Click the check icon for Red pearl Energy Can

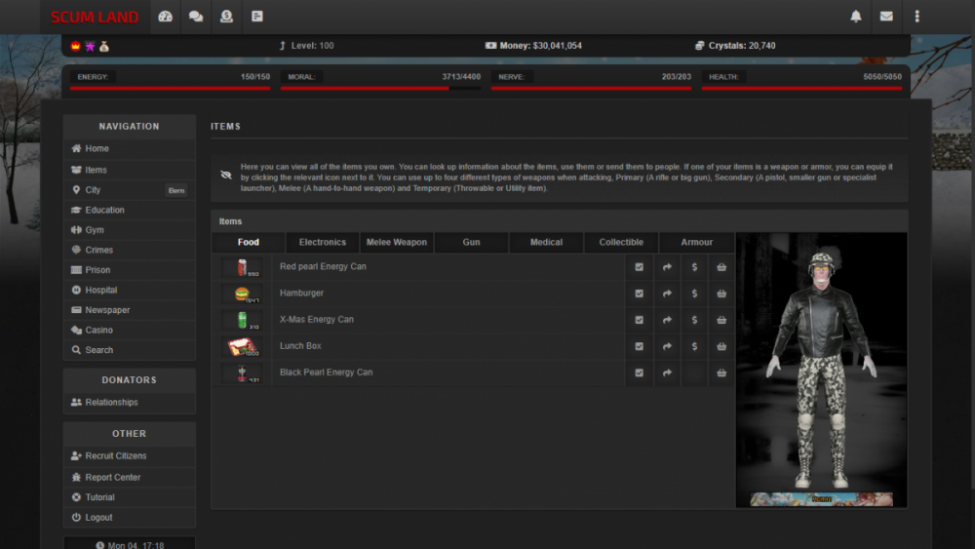[x=640, y=267]
